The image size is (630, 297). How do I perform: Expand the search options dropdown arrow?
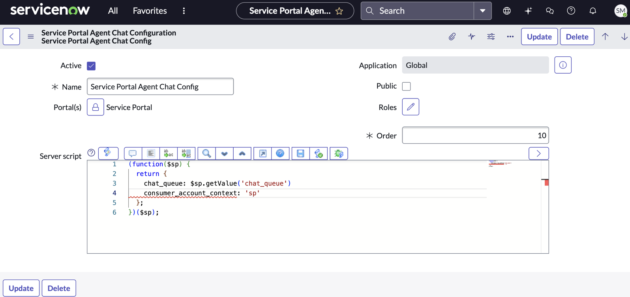click(x=483, y=11)
